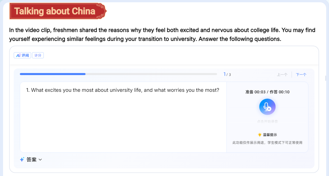Click the sparkle icon beside 答案
329x176 pixels.
pyautogui.click(x=22, y=160)
